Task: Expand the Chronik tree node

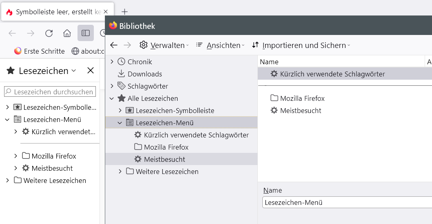Action: tap(112, 62)
